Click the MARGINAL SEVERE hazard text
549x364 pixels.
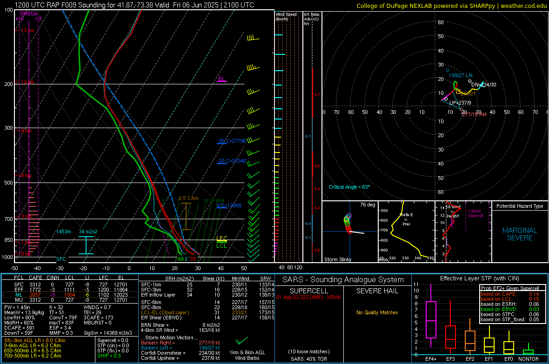point(520,234)
